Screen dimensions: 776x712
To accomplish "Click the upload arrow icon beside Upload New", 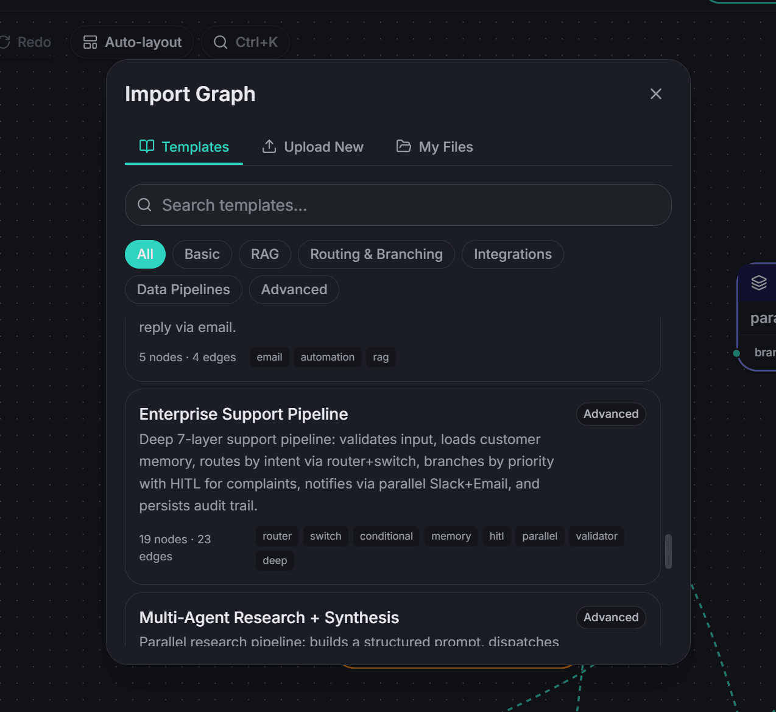I will click(x=269, y=146).
